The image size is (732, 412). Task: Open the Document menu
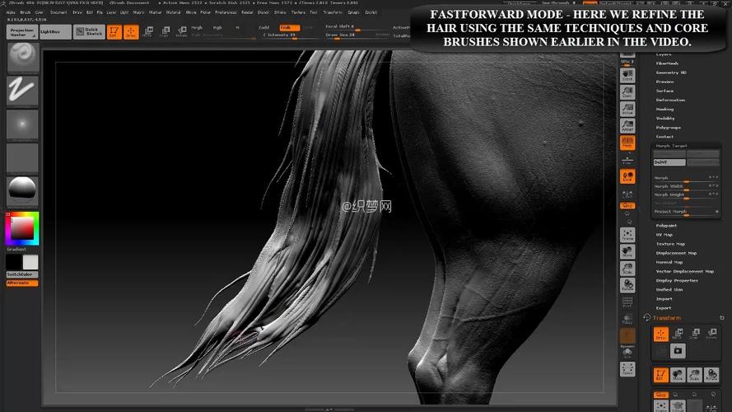(x=58, y=12)
